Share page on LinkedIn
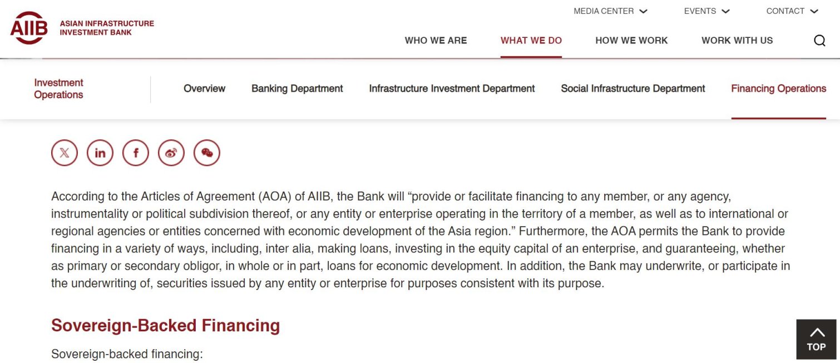The image size is (840, 363). [x=100, y=153]
